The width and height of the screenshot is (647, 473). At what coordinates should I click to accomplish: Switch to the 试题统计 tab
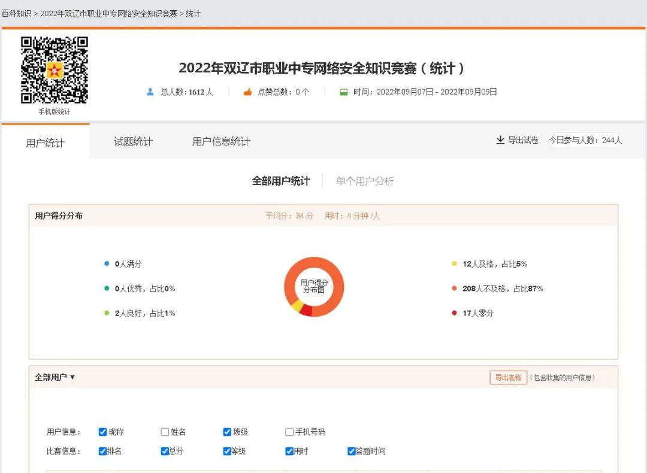pyautogui.click(x=133, y=142)
